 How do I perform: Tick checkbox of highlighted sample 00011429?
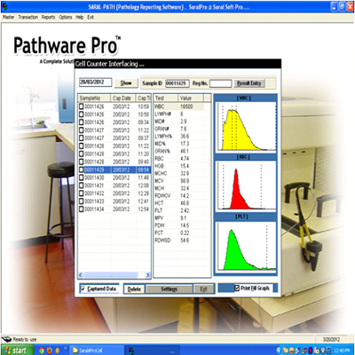tap(82, 170)
